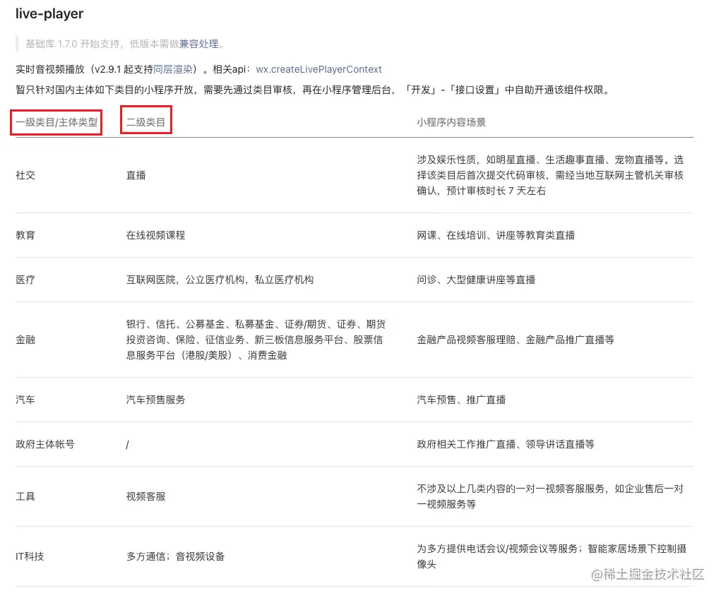This screenshot has height=598, width=721.
Task: Click the slash in 政府主体帐号 row
Action: coord(127,445)
